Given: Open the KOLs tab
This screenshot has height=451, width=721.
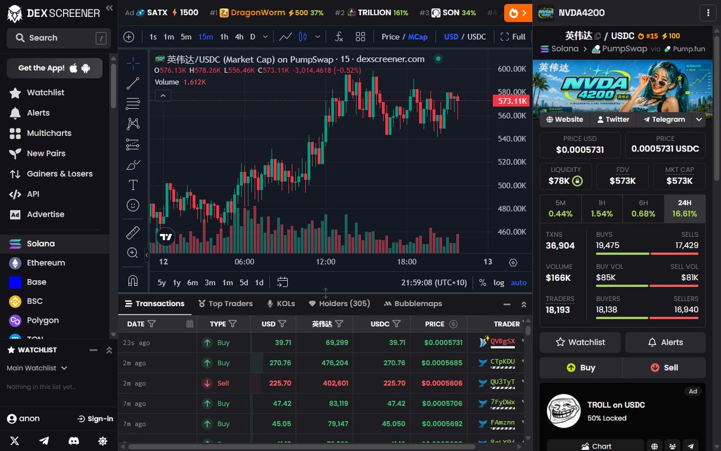Looking at the screenshot, I should 281,304.
